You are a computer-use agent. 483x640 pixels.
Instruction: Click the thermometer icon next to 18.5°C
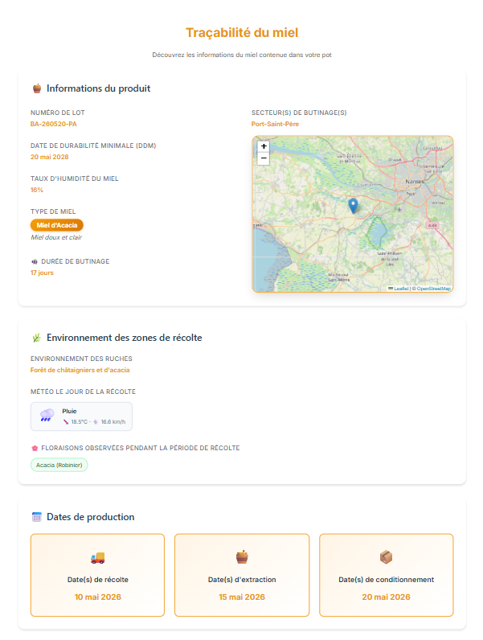tap(66, 422)
